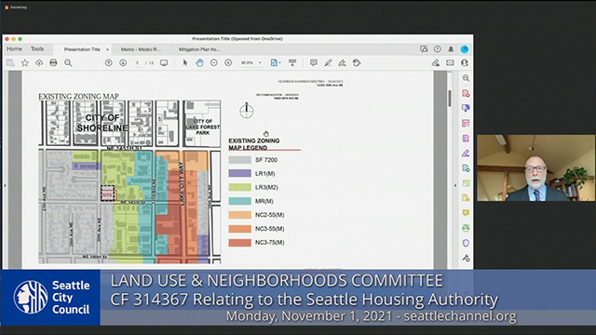596x335 pixels.
Task: Open the Protect shield tool in right pane
Action: pyautogui.click(x=466, y=243)
